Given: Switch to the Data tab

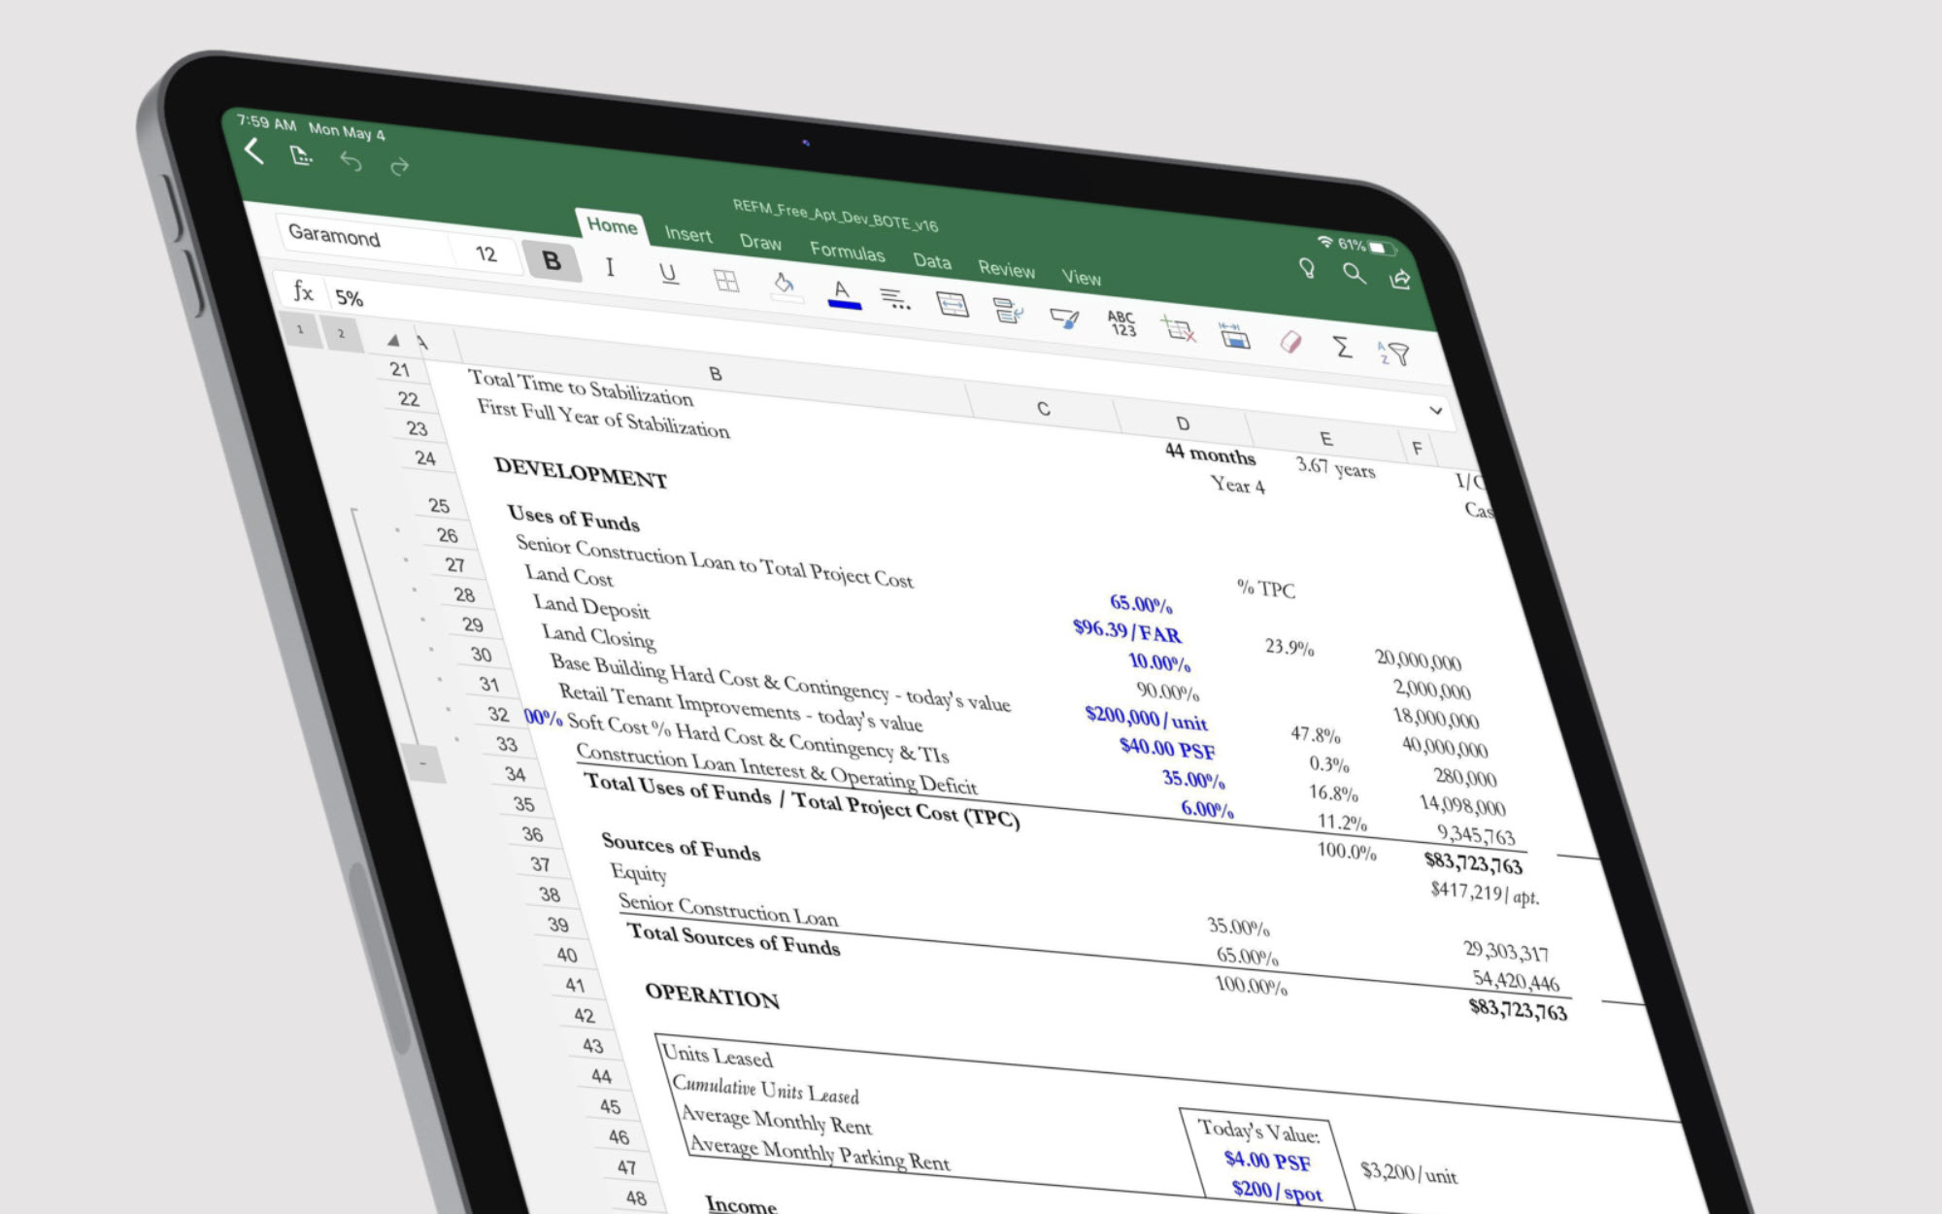Looking at the screenshot, I should tap(932, 260).
